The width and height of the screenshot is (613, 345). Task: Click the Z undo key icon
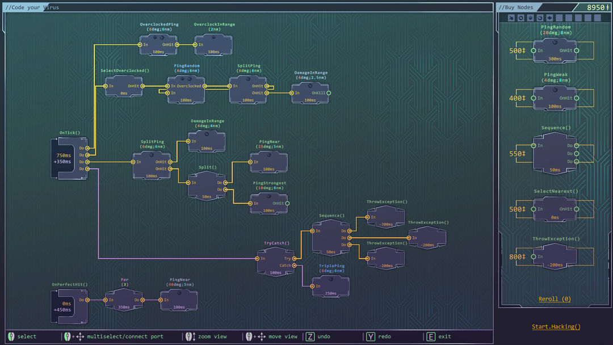[x=310, y=336]
